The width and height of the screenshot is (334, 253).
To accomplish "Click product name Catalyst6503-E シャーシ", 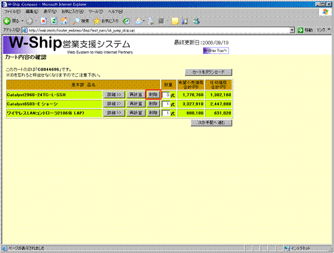I will click(32, 104).
